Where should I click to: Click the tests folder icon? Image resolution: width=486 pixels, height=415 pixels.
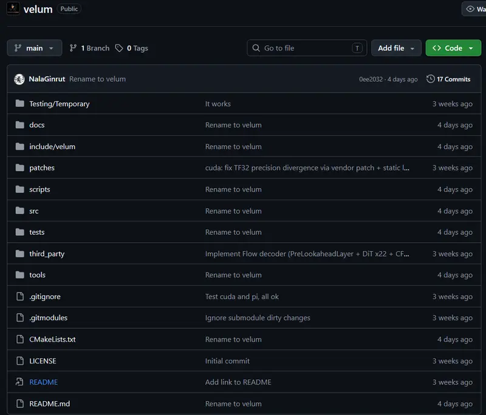tap(20, 232)
